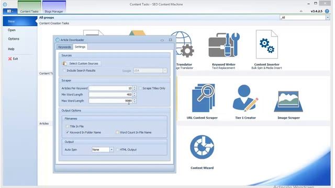Close the Article Downloader dialog
The image size is (335, 188).
[170, 40]
